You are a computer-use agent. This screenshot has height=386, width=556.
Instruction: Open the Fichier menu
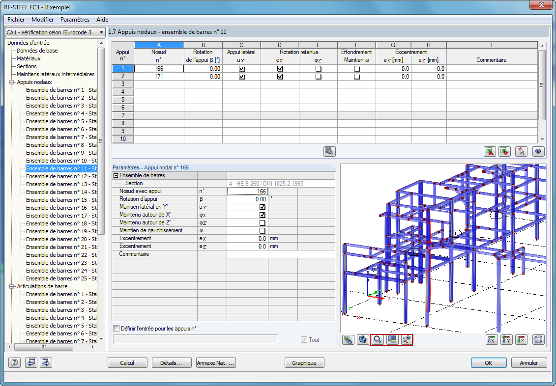click(x=16, y=20)
